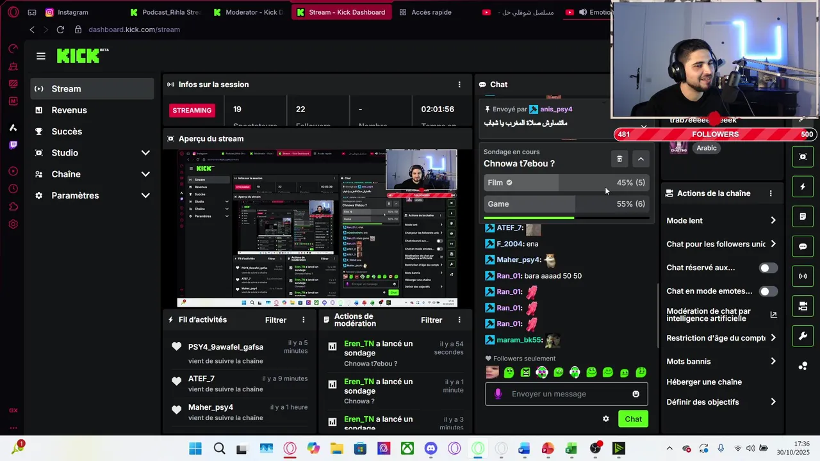Click the followers goal progress bar
The image size is (820, 461).
(715, 134)
